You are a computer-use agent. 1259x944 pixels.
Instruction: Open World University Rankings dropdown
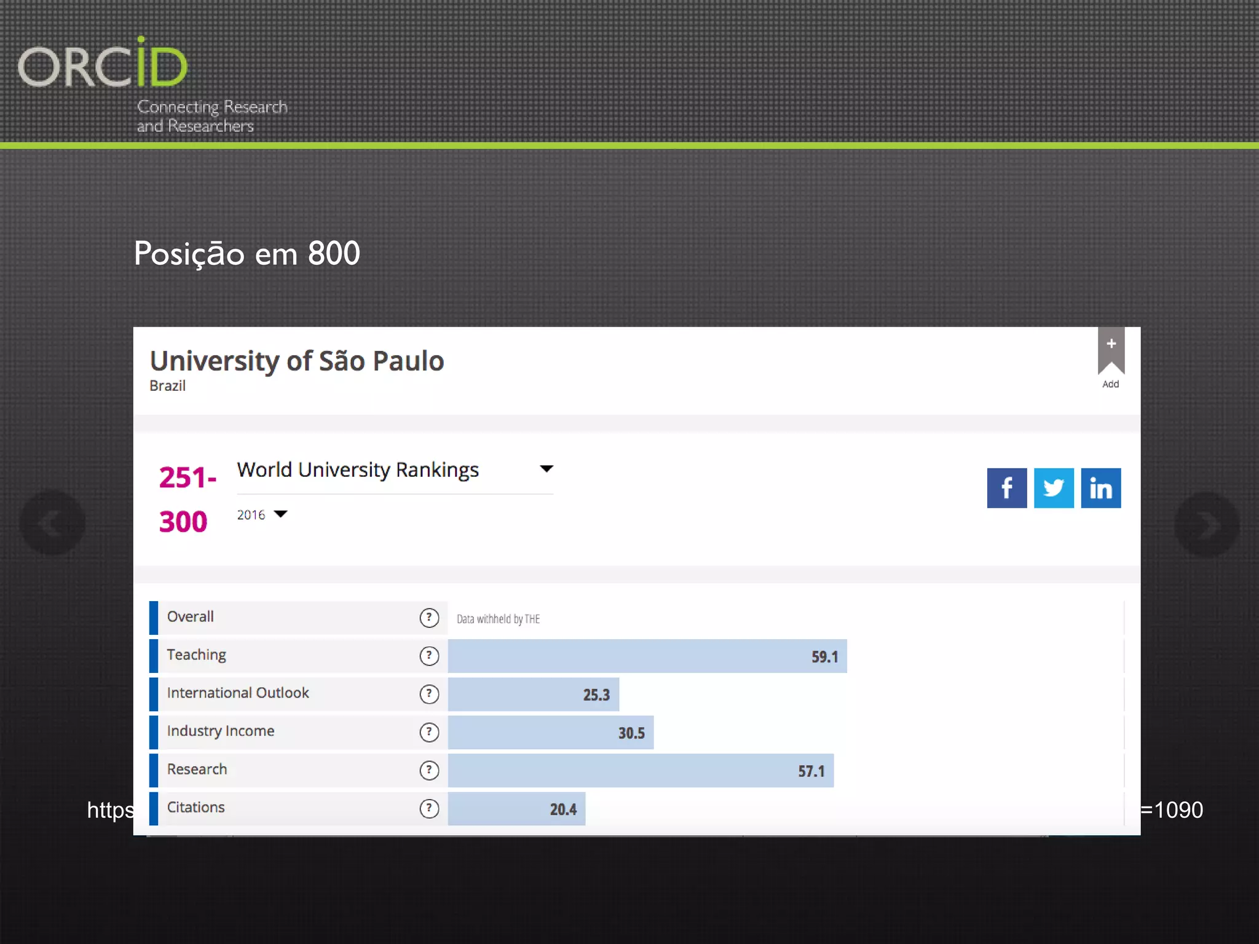tap(395, 470)
